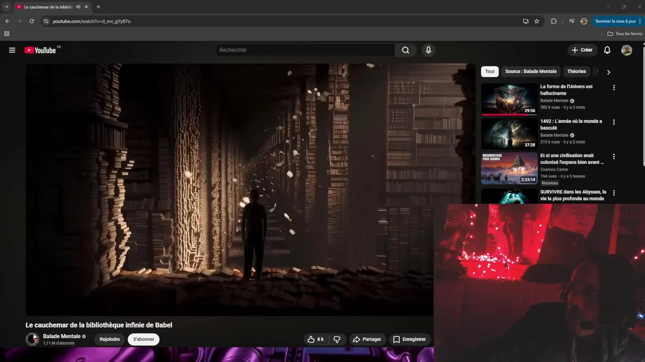Open the 'Balade Mentale' channel name link
Viewport: 645px width, 362px height.
(x=61, y=336)
